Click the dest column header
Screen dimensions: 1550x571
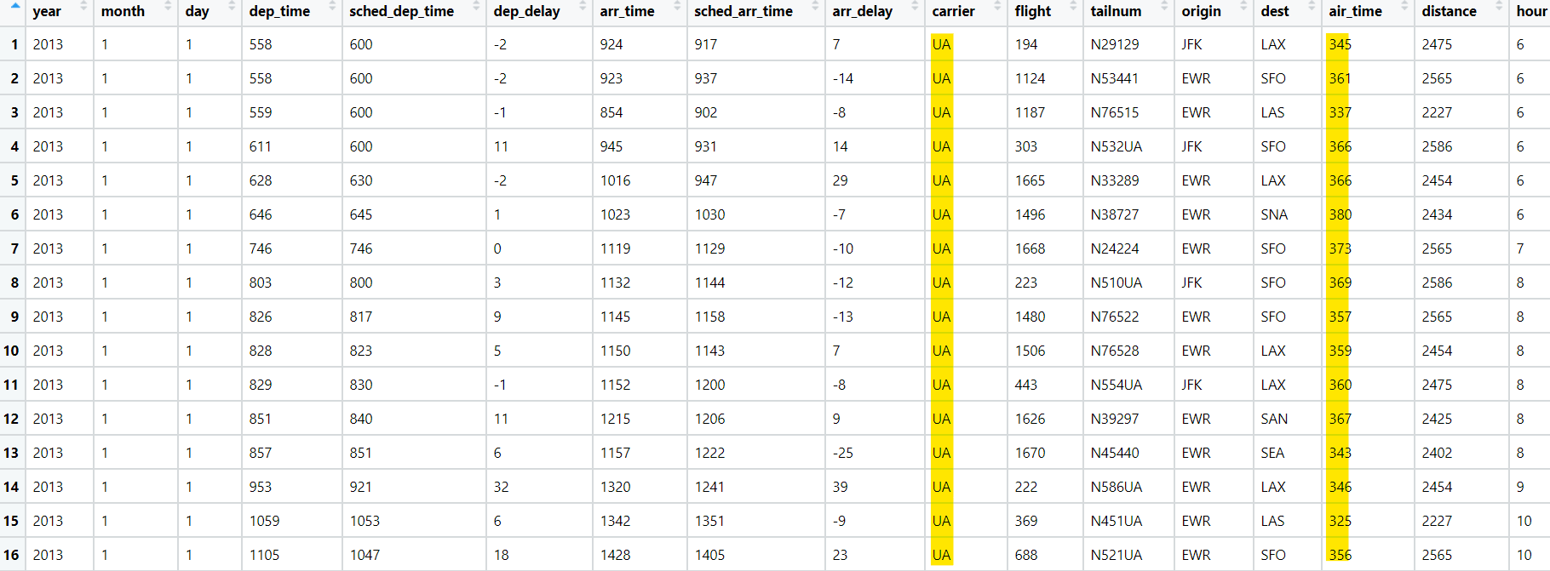pyautogui.click(x=1275, y=11)
